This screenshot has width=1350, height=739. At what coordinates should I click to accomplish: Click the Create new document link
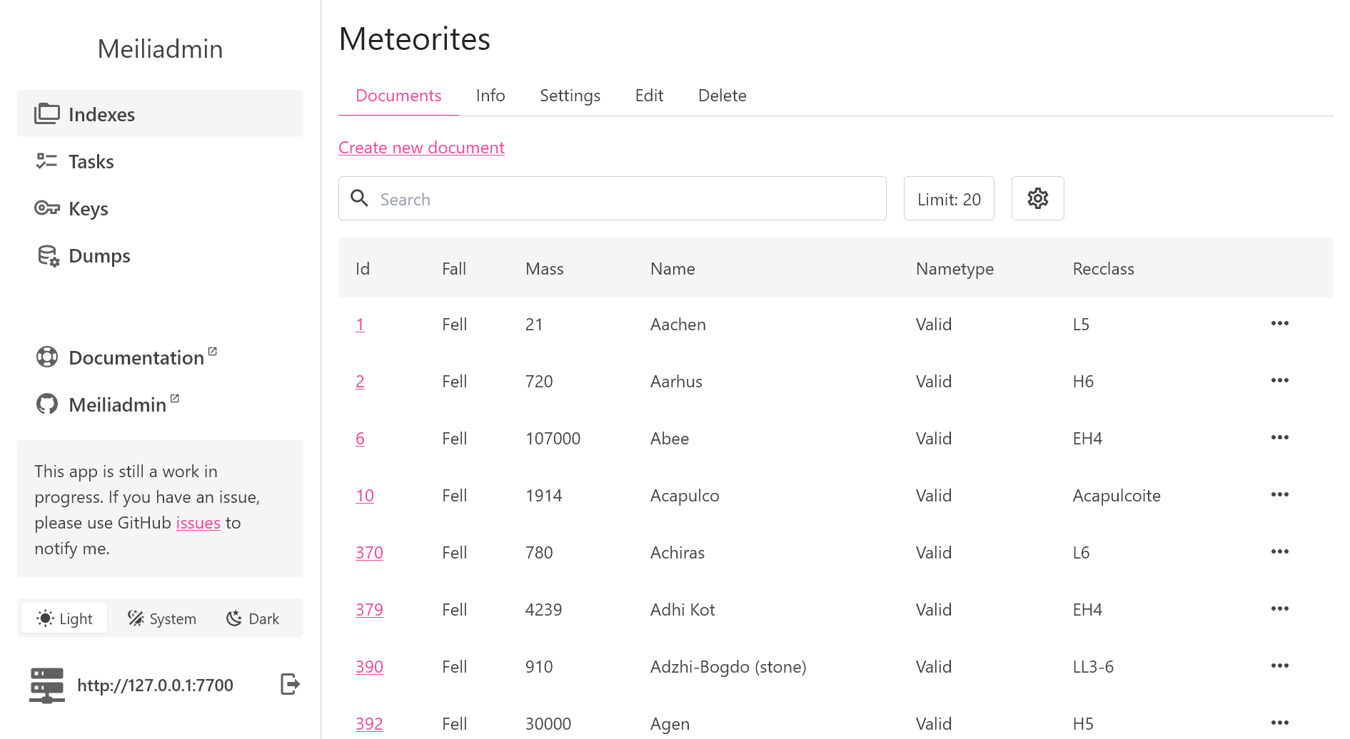click(421, 147)
